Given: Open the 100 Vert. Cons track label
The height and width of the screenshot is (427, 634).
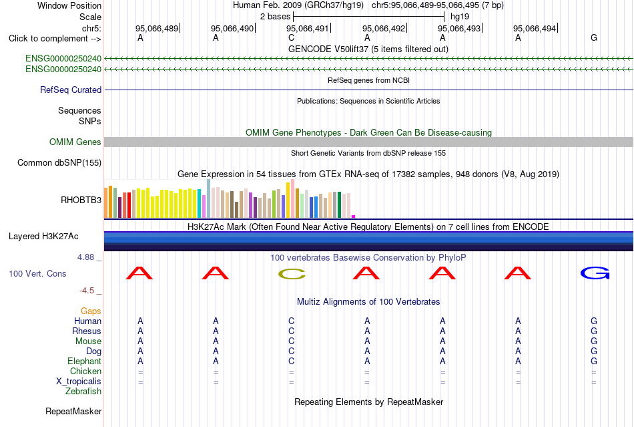Looking at the screenshot, I should pyautogui.click(x=37, y=273).
